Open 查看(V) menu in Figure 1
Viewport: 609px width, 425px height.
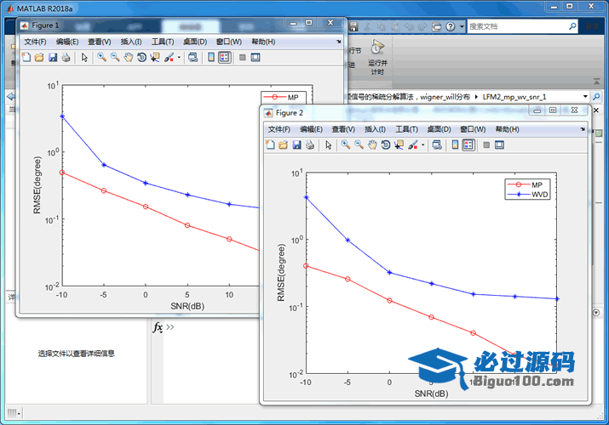coord(100,42)
